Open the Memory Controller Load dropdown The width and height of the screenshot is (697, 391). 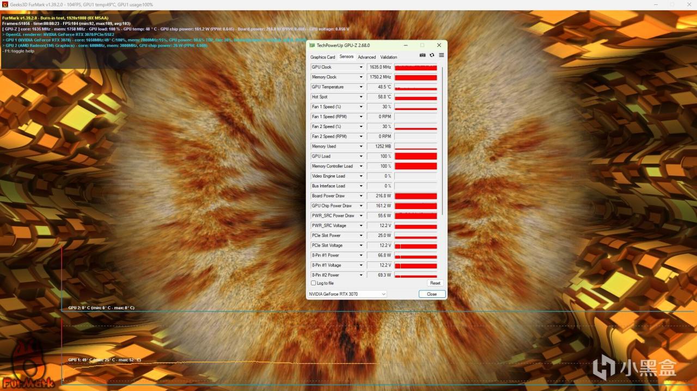coord(360,166)
